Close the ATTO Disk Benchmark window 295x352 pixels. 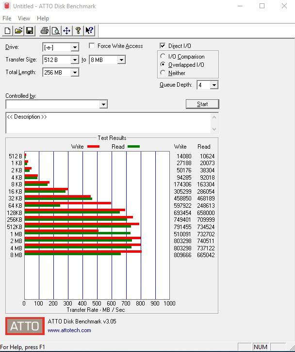(284, 6)
